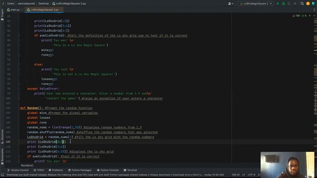Click the orange IDE updates icon
Viewport: 317px width, 178px height.
point(308,3)
